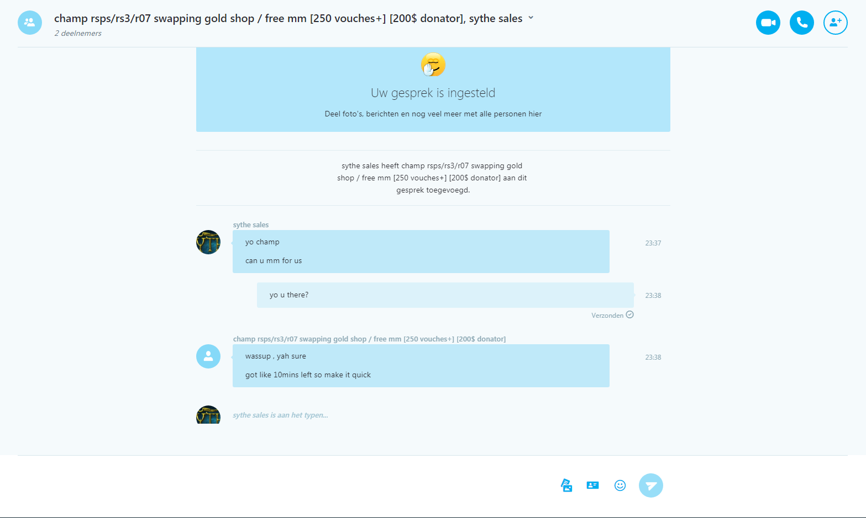The height and width of the screenshot is (518, 866).
Task: Open the send file or photo icon
Action: pyautogui.click(x=566, y=485)
